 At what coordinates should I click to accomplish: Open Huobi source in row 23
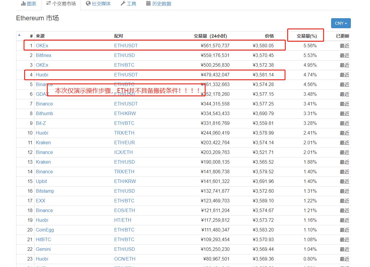click(x=42, y=259)
